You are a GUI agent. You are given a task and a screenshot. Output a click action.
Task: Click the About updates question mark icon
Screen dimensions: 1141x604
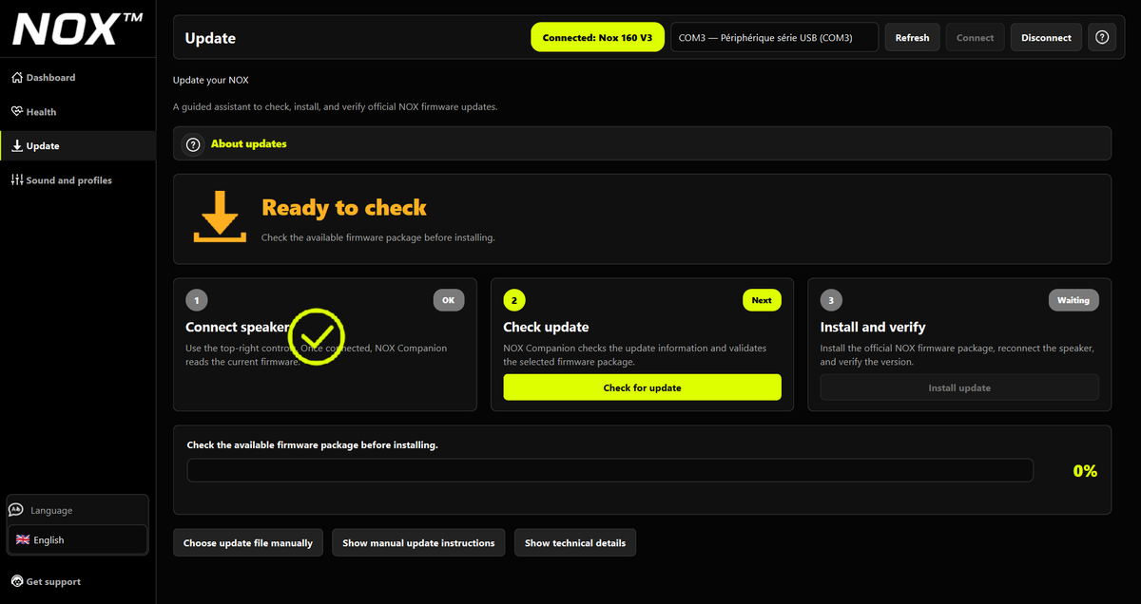pos(193,144)
